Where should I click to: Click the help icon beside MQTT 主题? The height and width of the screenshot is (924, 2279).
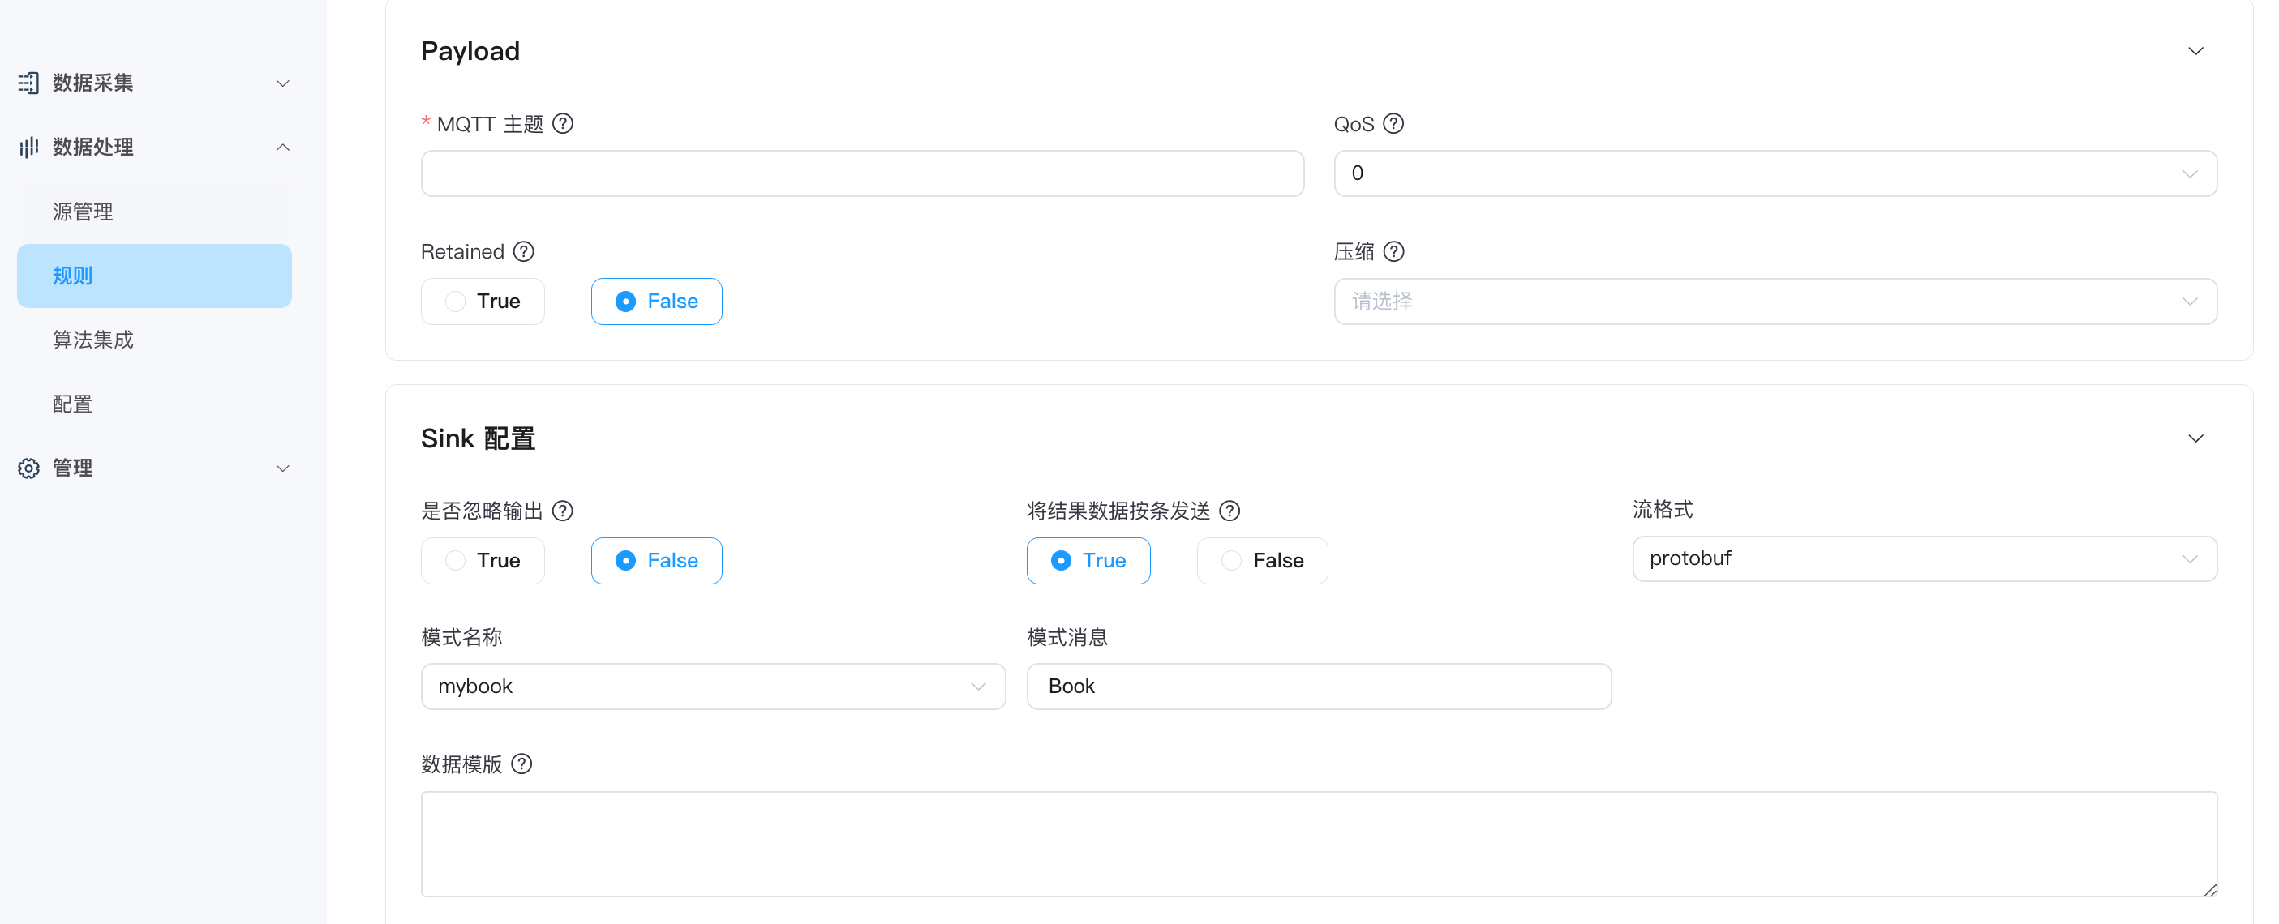click(x=563, y=124)
